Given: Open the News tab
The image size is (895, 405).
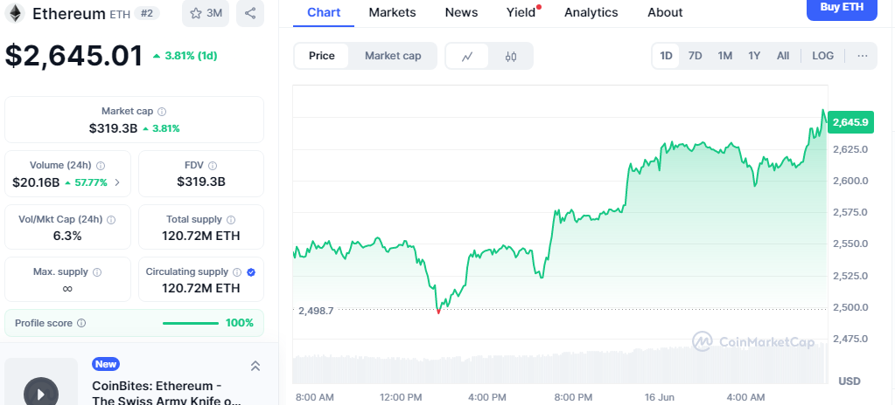Looking at the screenshot, I should click(x=461, y=12).
